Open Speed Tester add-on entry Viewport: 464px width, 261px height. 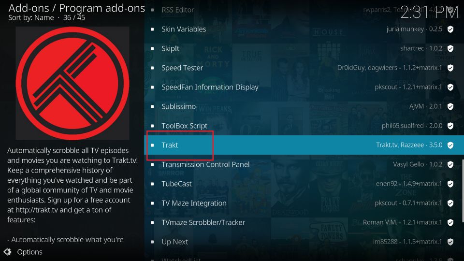coord(304,68)
